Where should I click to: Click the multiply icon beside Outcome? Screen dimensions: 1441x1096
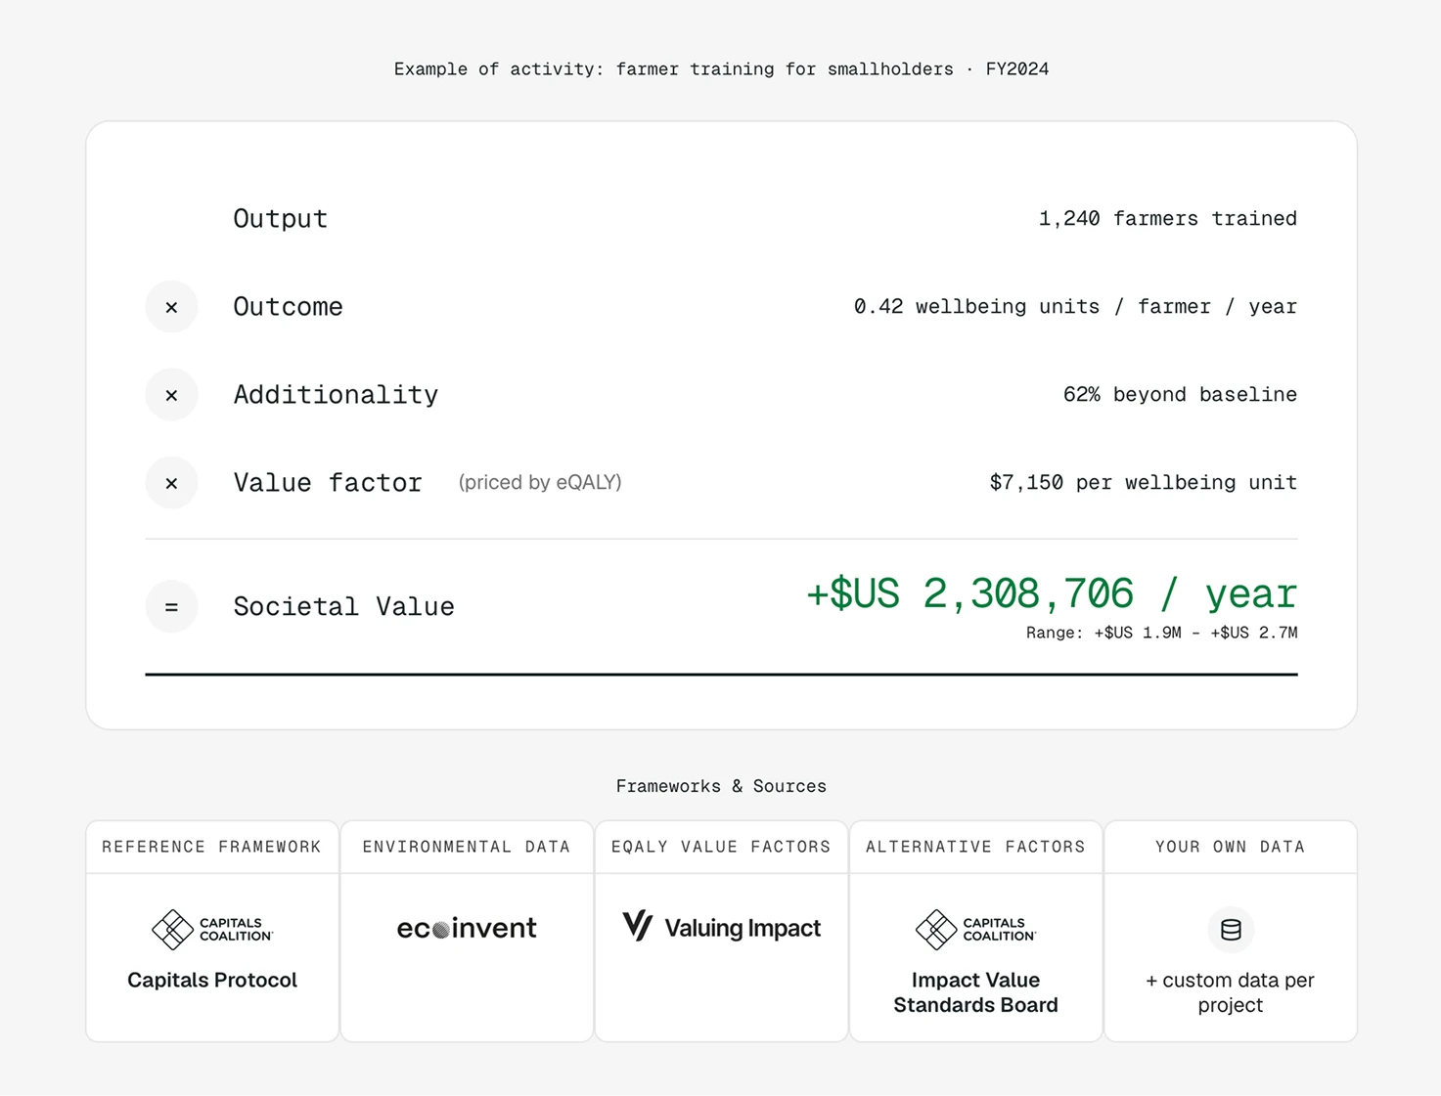point(171,307)
